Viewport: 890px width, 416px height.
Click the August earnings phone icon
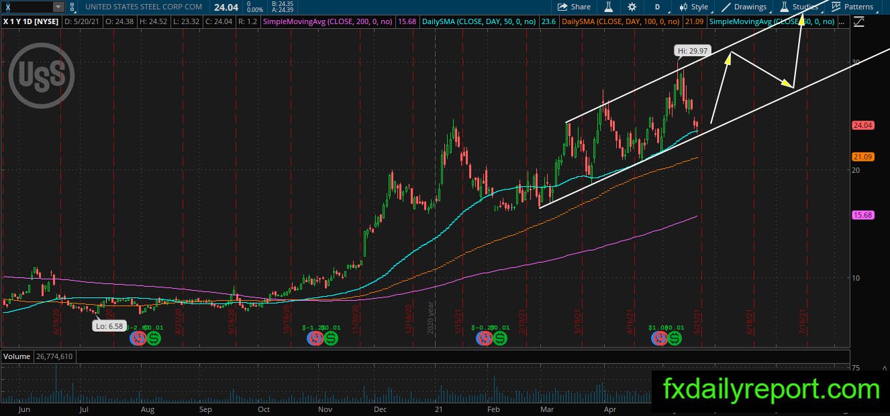tap(138, 339)
